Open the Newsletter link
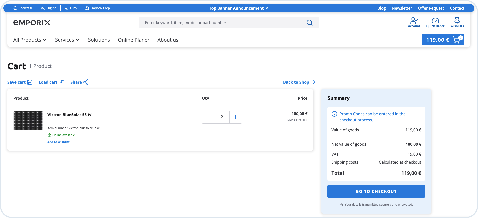478x218 pixels. click(x=402, y=8)
